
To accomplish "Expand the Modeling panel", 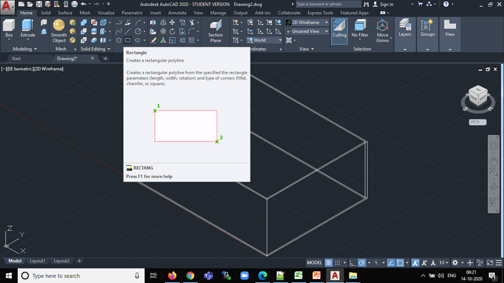I will pos(25,49).
